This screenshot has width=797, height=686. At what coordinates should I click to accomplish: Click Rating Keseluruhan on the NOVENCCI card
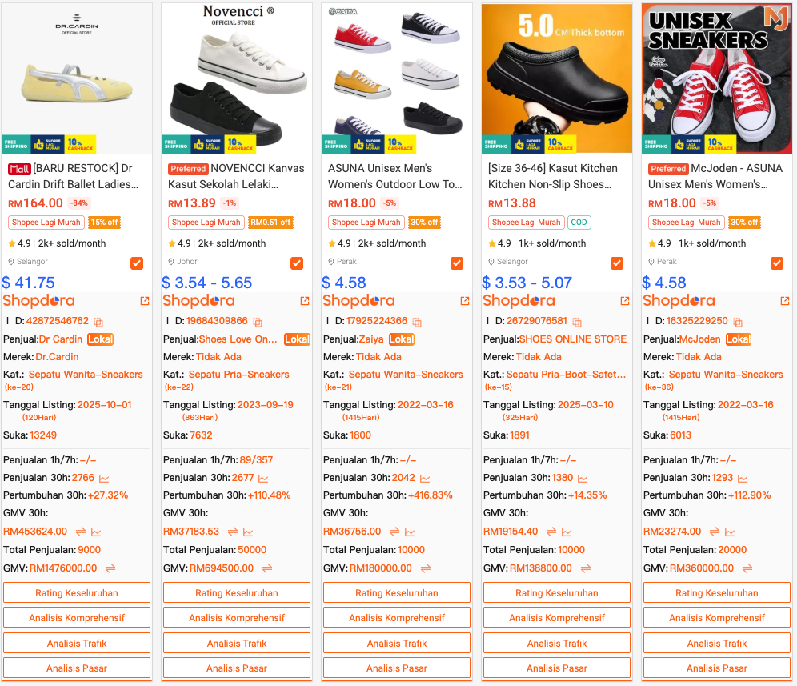point(237,592)
